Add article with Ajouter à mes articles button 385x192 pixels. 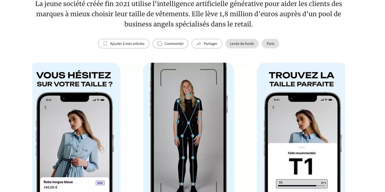[124, 44]
